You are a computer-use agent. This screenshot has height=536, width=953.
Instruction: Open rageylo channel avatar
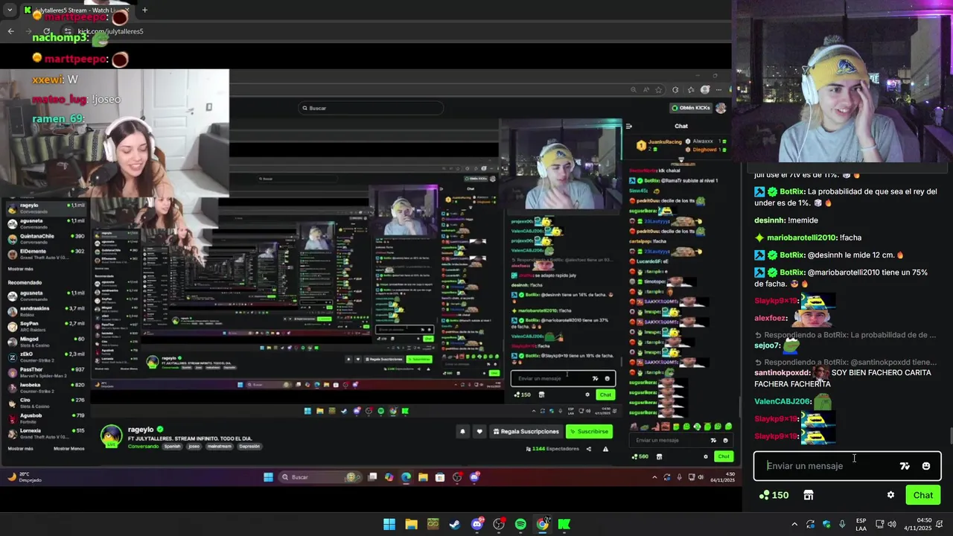tap(111, 436)
